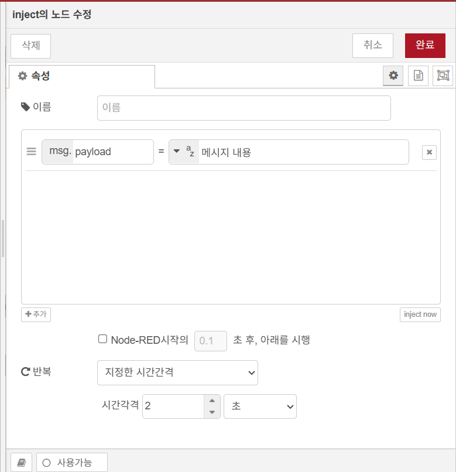The width and height of the screenshot is (456, 472).
Task: Open the node description document icon
Action: (x=418, y=76)
